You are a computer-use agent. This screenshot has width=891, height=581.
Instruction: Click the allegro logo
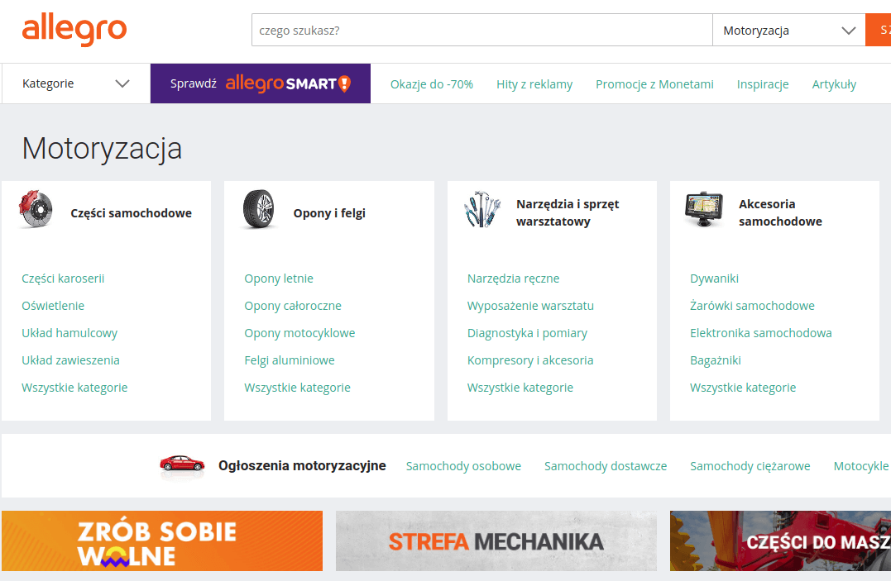(74, 30)
